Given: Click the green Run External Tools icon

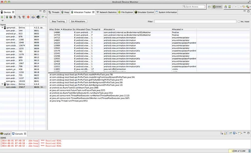Looking at the screenshot, I should coord(248,7).
